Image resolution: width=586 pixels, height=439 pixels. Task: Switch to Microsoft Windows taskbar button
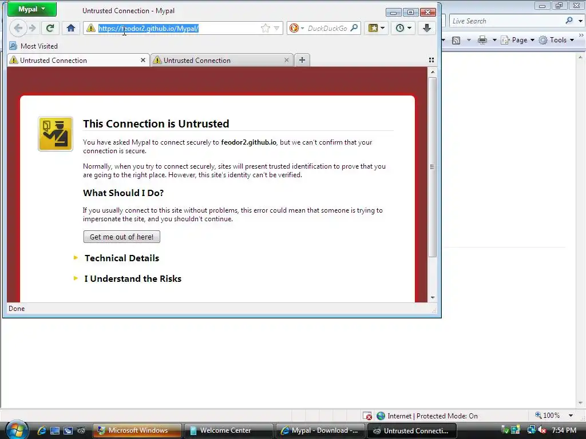pyautogui.click(x=137, y=430)
